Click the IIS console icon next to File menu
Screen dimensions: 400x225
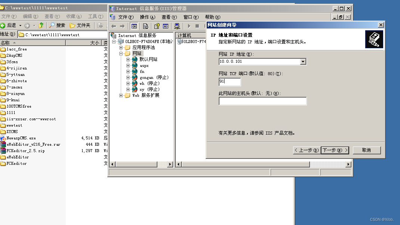coord(113,17)
